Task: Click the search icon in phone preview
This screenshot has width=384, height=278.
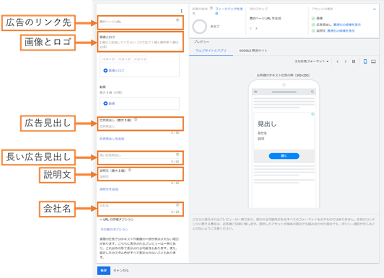Action: pyautogui.click(x=313, y=92)
